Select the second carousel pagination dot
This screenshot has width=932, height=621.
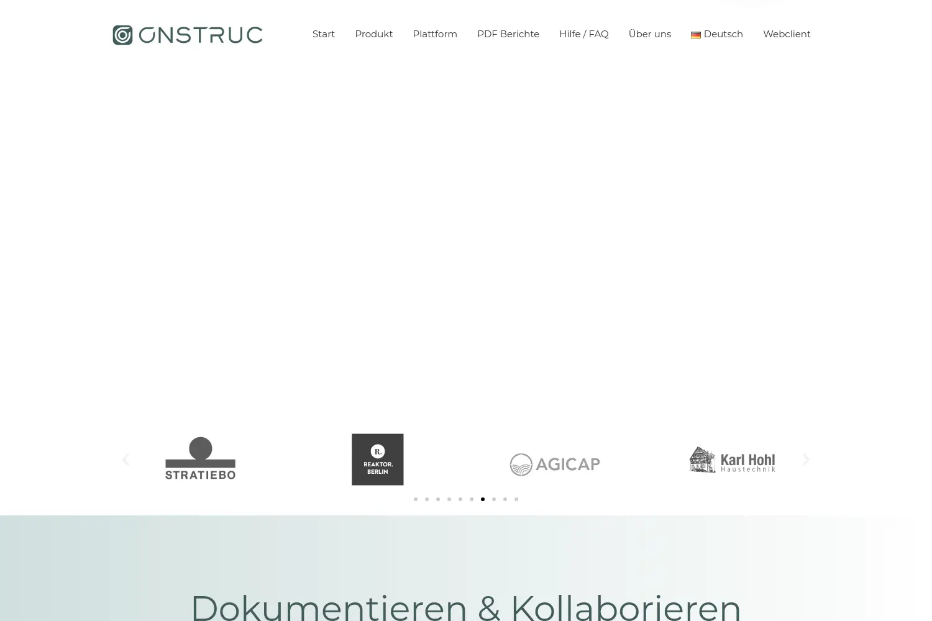[427, 499]
